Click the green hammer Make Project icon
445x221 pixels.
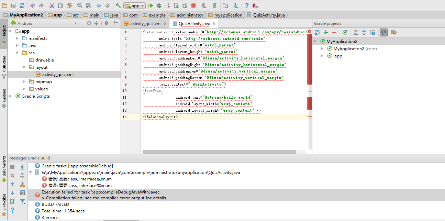[118, 5]
